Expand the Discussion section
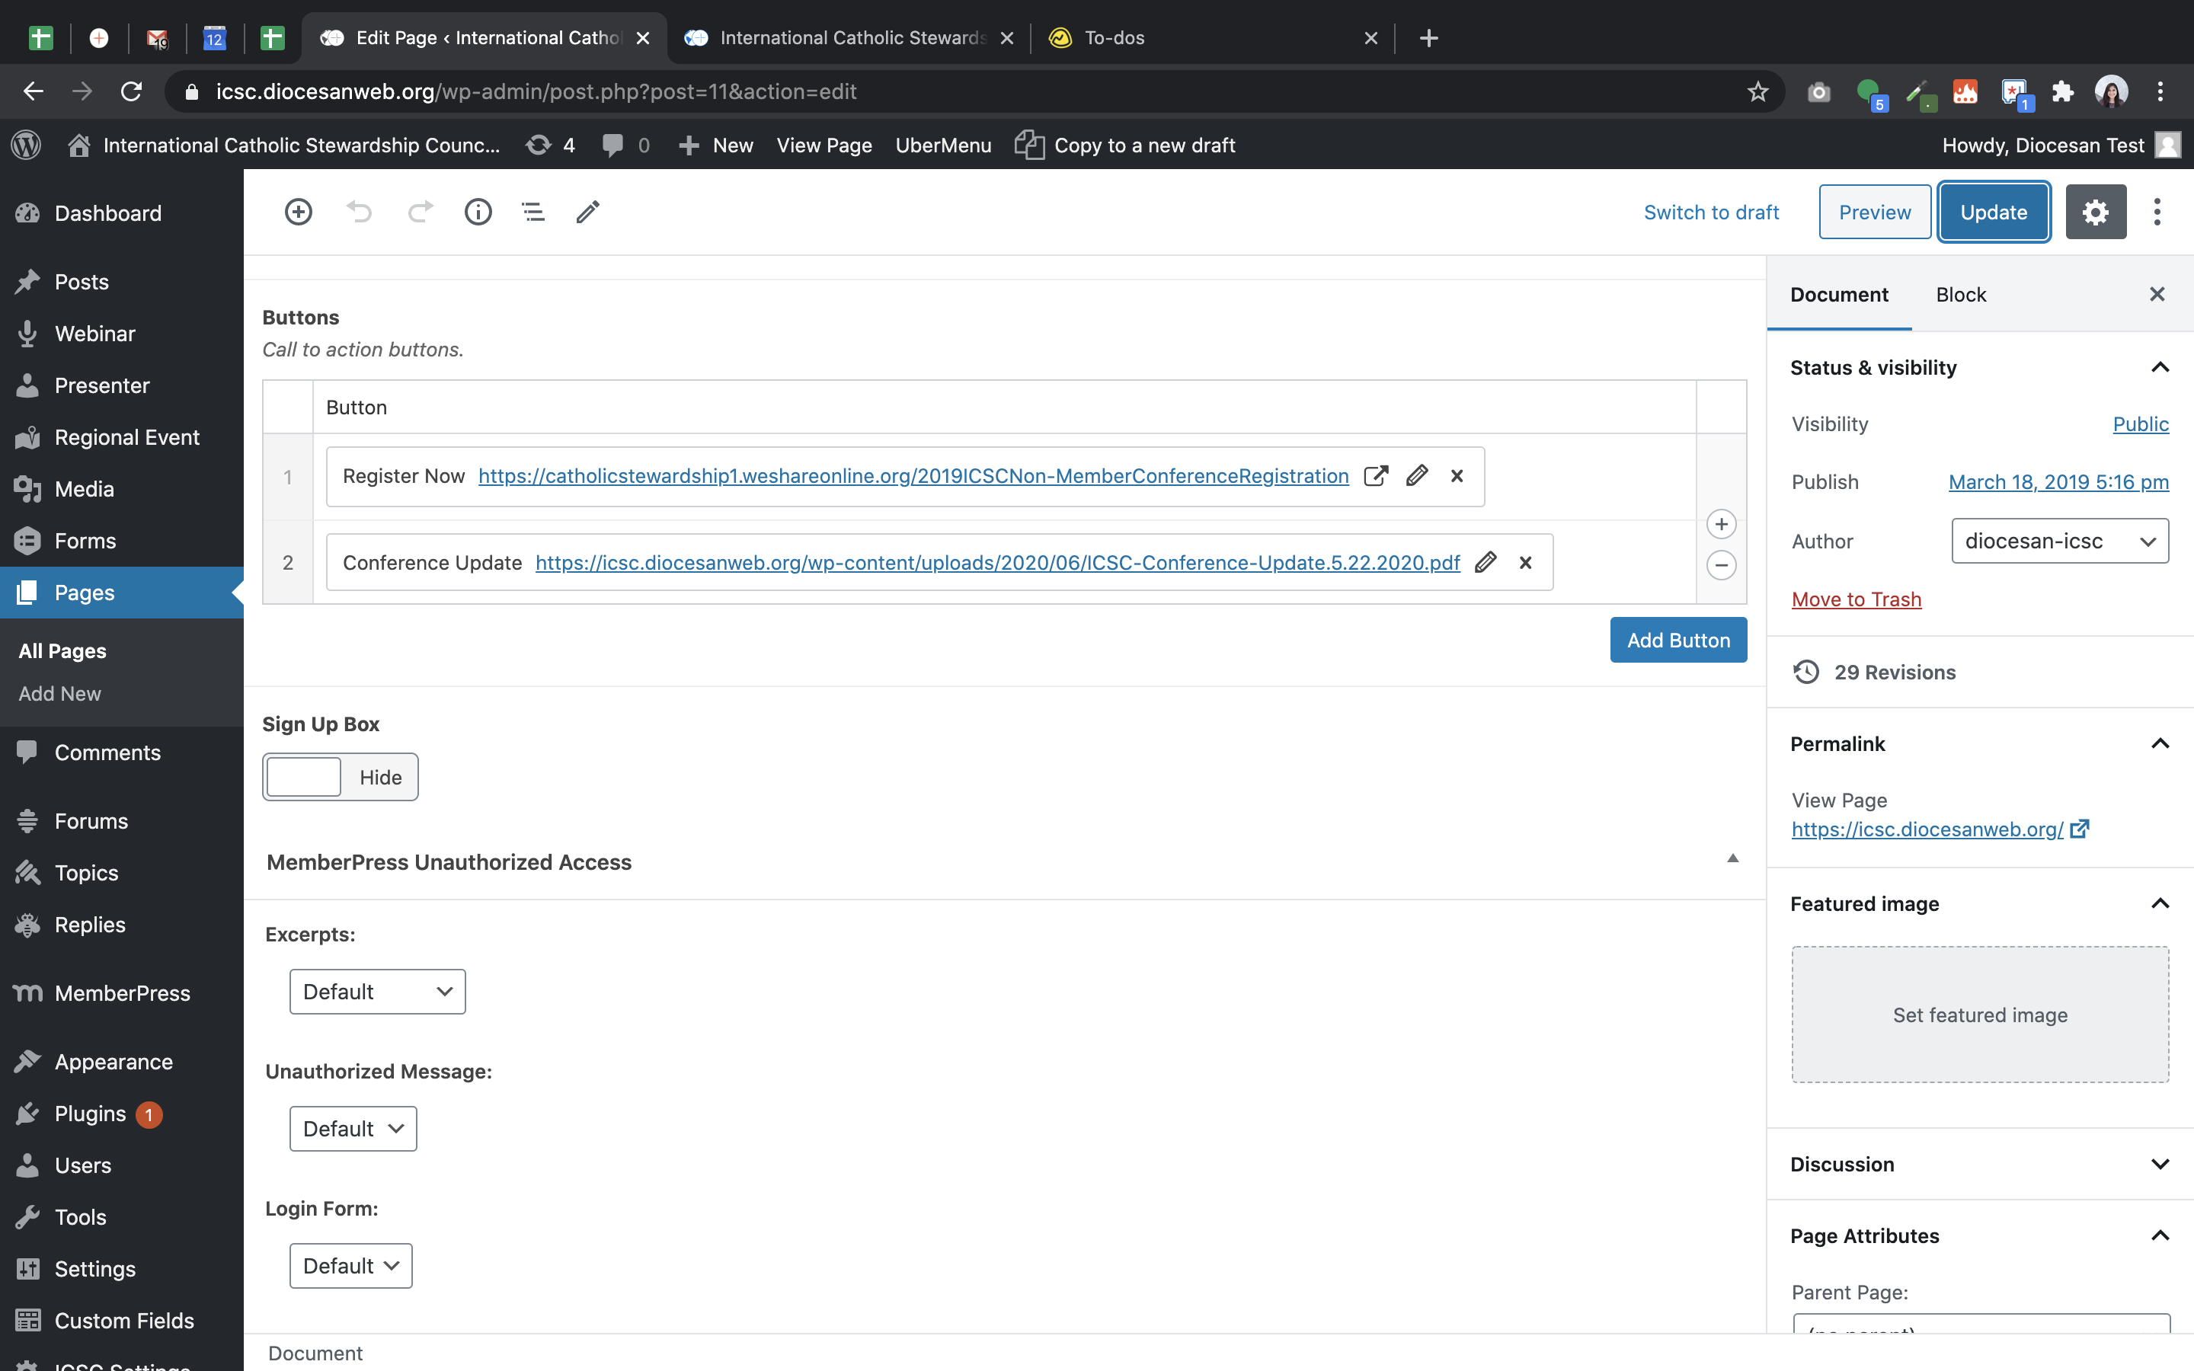The image size is (2194, 1371). [2160, 1163]
